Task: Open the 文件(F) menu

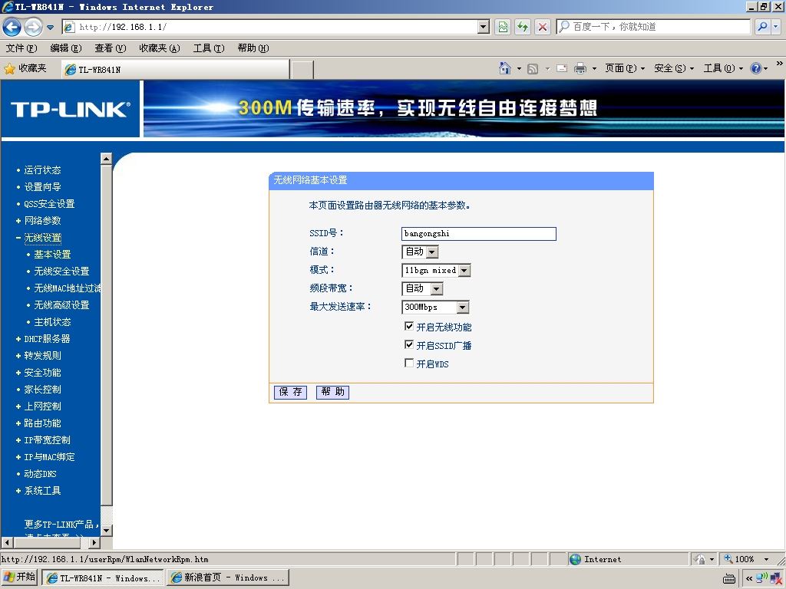Action: pyautogui.click(x=21, y=48)
